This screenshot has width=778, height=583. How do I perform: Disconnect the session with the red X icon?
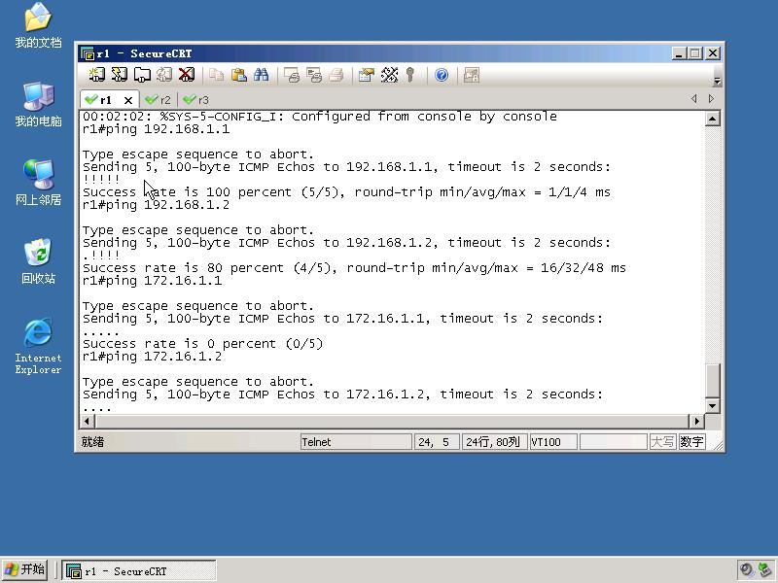pyautogui.click(x=187, y=75)
